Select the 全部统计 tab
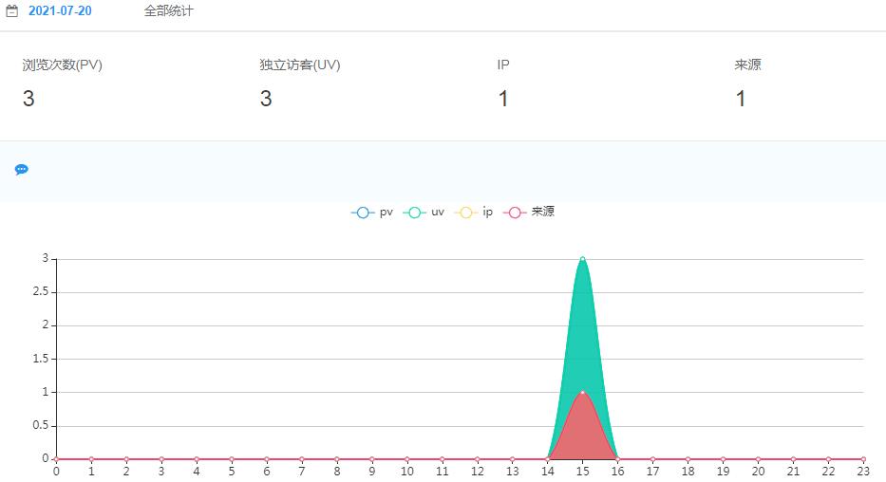 [x=168, y=10]
